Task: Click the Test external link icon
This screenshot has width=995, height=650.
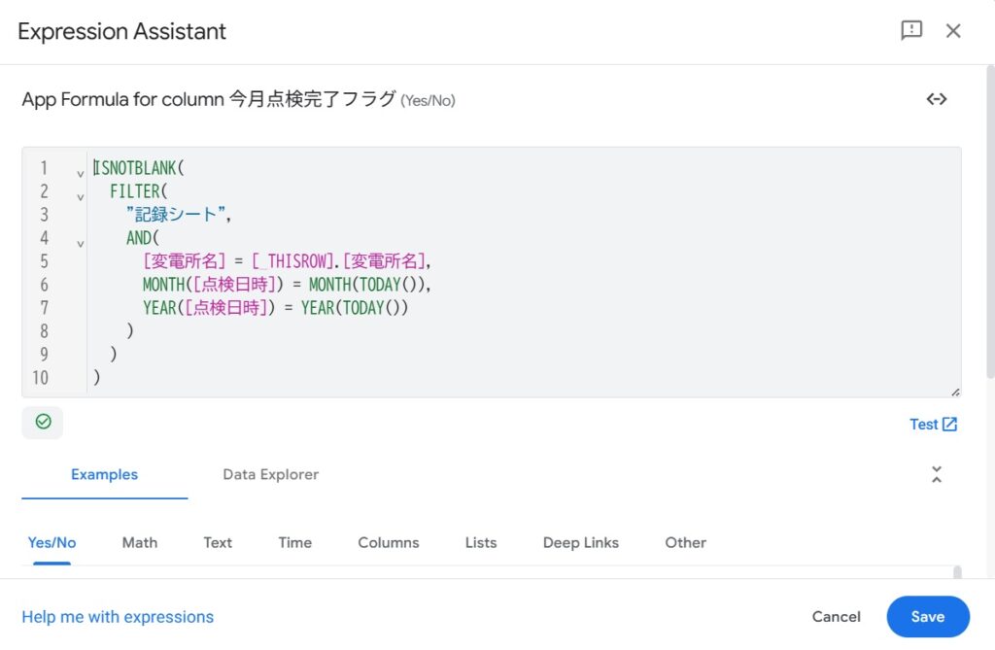Action: pos(949,424)
